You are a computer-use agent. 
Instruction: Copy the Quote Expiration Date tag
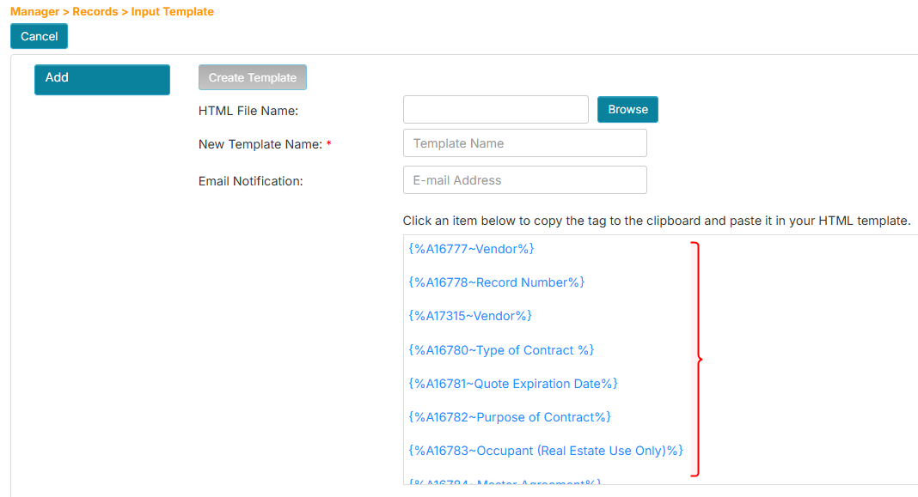click(x=513, y=383)
